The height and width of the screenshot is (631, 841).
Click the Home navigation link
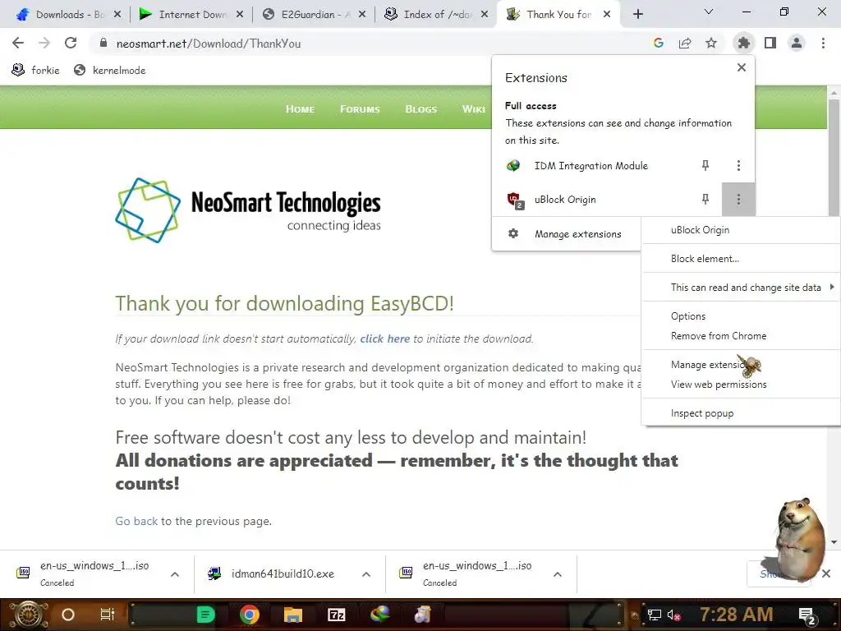click(300, 109)
